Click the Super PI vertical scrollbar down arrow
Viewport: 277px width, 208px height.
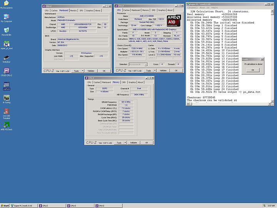point(272,101)
